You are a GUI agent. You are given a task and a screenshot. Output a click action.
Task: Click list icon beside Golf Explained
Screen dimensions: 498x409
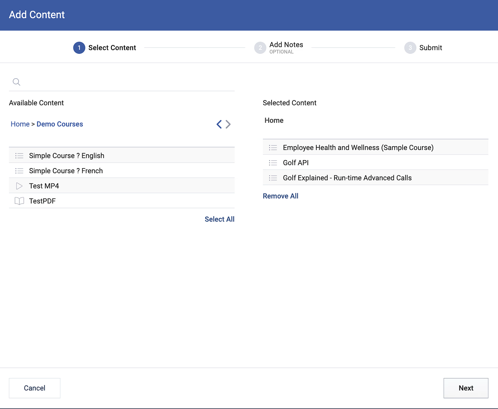coord(273,178)
